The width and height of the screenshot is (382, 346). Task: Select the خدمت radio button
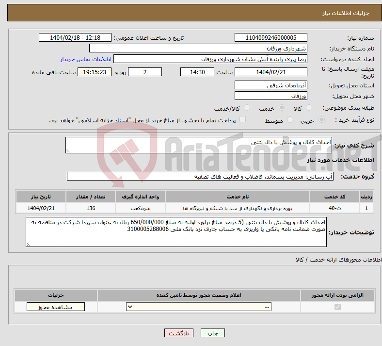coord(282,108)
